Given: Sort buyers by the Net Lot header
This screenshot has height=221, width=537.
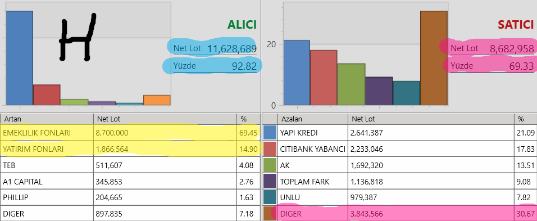Looking at the screenshot, I should (x=165, y=119).
